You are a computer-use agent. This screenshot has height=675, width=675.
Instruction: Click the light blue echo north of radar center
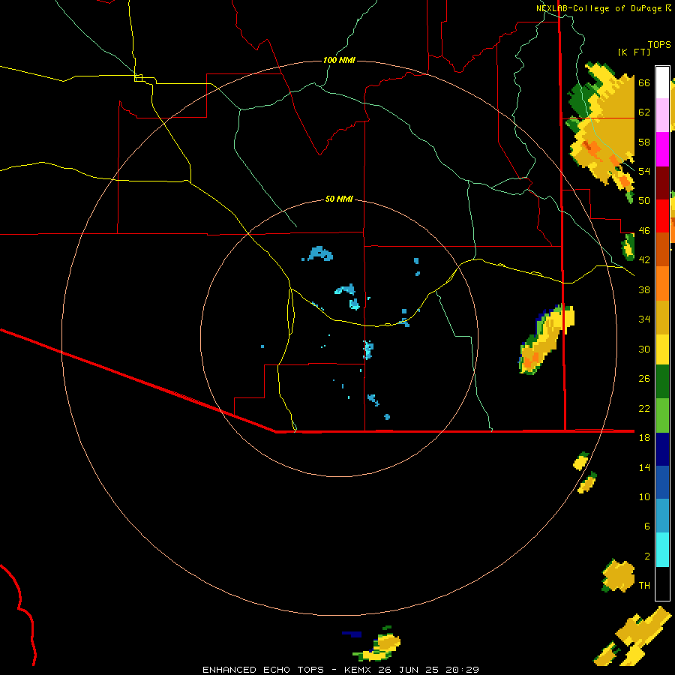click(319, 253)
